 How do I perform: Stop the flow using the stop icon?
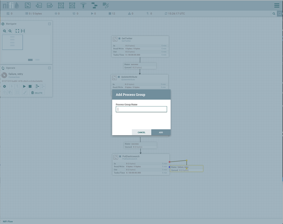tap(31, 86)
